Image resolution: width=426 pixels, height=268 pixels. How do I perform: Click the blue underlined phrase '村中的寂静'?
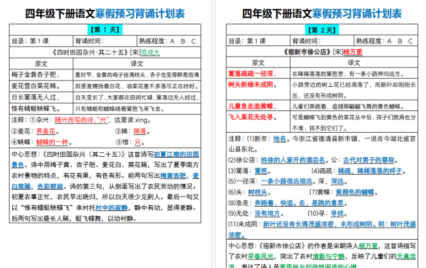(111, 208)
